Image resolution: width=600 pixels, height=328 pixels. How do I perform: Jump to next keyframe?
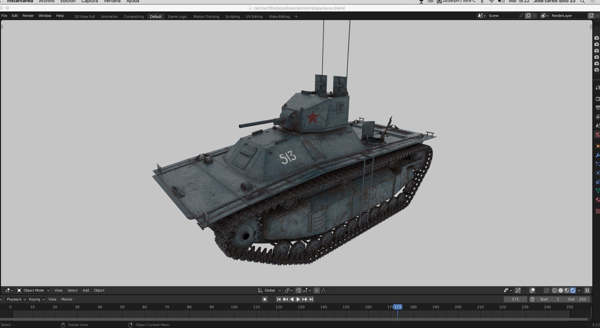[x=304, y=299]
